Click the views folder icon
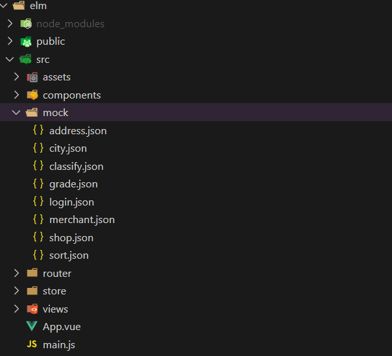This screenshot has width=392, height=356. tap(32, 309)
